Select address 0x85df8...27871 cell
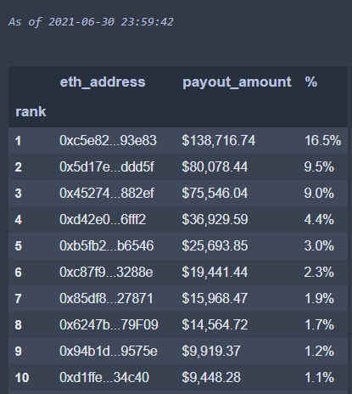Viewport: 352px width, 394px height. [x=106, y=299]
